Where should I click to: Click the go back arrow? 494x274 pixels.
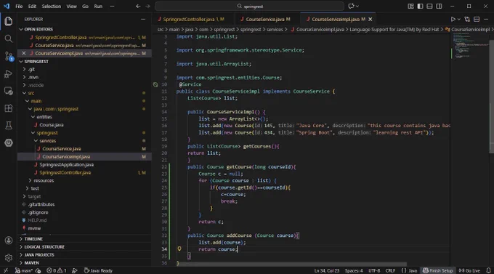(x=138, y=6)
